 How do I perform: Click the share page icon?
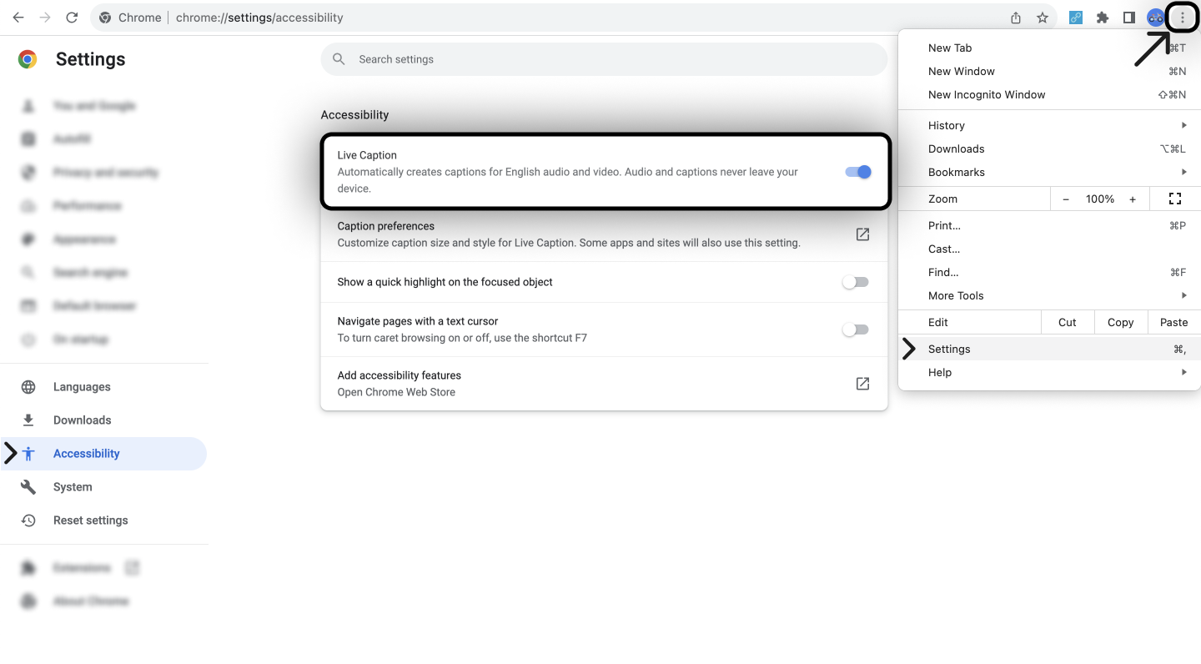(1015, 18)
